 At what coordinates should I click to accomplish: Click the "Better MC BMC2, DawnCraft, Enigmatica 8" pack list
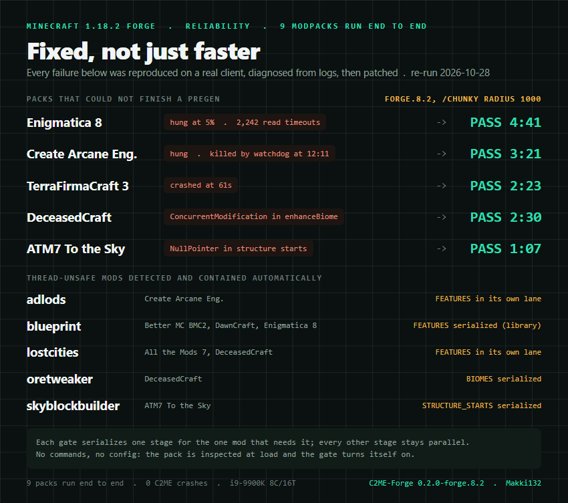pyautogui.click(x=231, y=325)
